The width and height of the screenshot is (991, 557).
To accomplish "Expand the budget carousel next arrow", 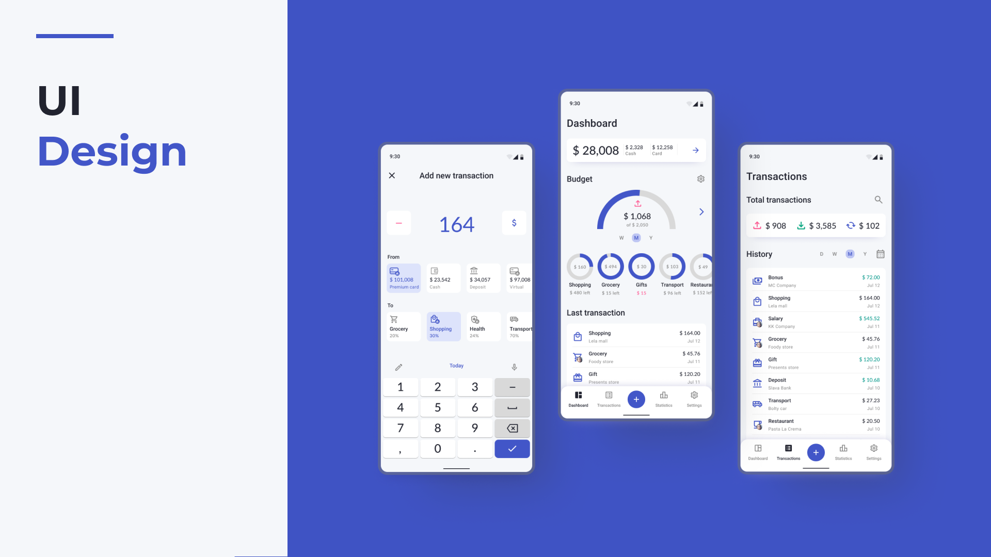I will (x=701, y=211).
